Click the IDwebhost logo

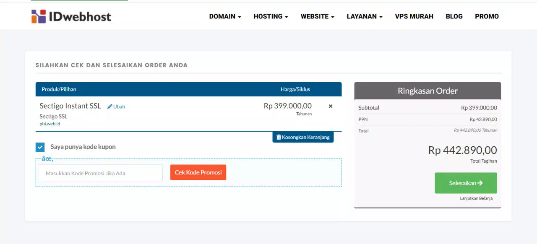click(x=71, y=16)
